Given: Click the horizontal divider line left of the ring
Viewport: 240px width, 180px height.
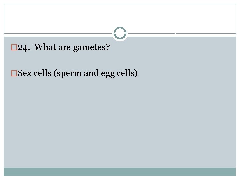Looking at the screenshot, I should coord(58,33).
